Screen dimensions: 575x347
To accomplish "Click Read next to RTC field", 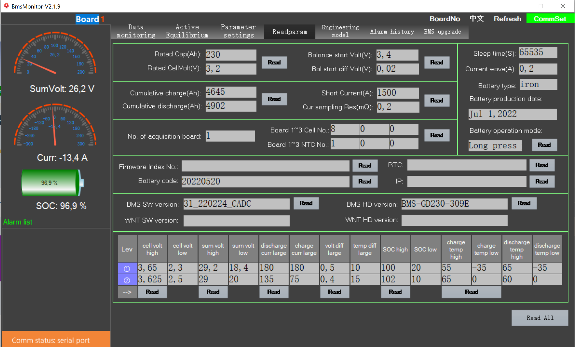I will (x=541, y=165).
